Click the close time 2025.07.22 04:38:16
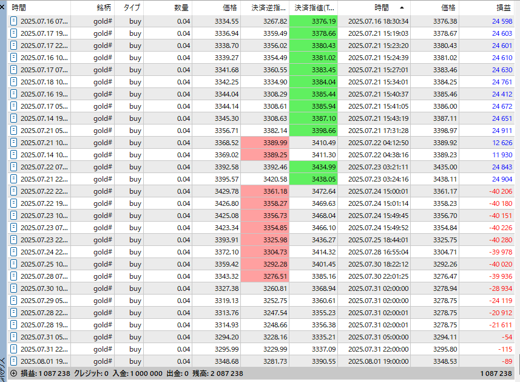520x382 pixels. pos(379,155)
